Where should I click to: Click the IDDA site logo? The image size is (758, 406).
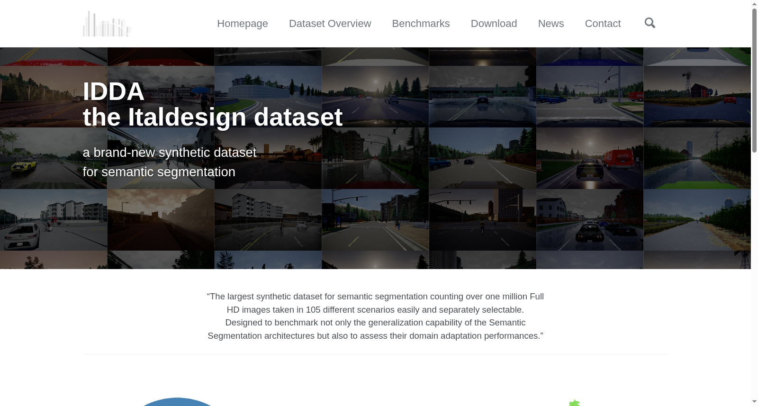click(107, 24)
